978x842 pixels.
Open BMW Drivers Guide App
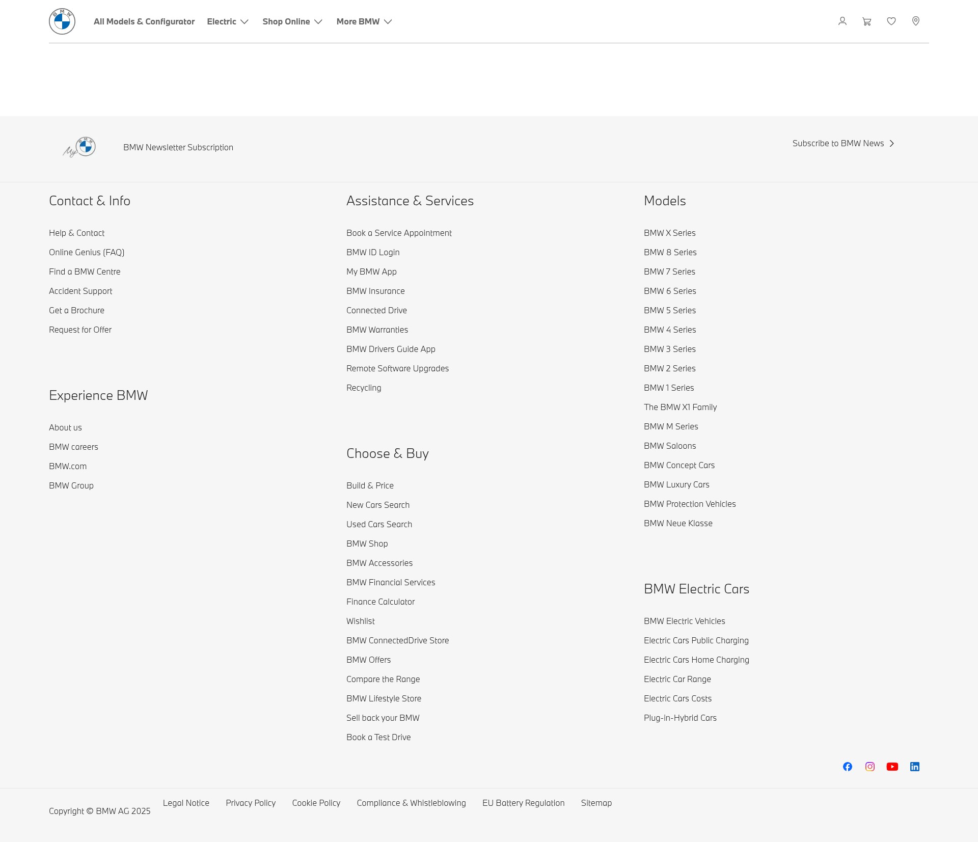391,349
